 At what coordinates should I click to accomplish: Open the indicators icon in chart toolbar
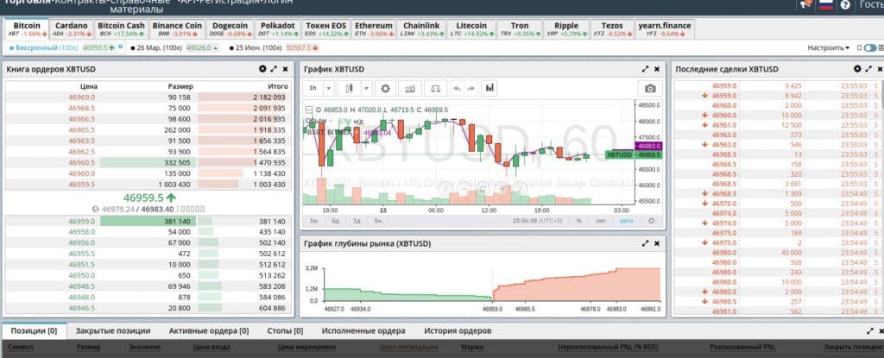(x=410, y=88)
